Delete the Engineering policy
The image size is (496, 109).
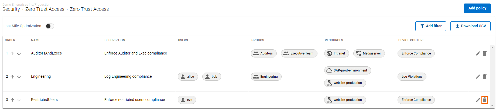tap(485, 77)
